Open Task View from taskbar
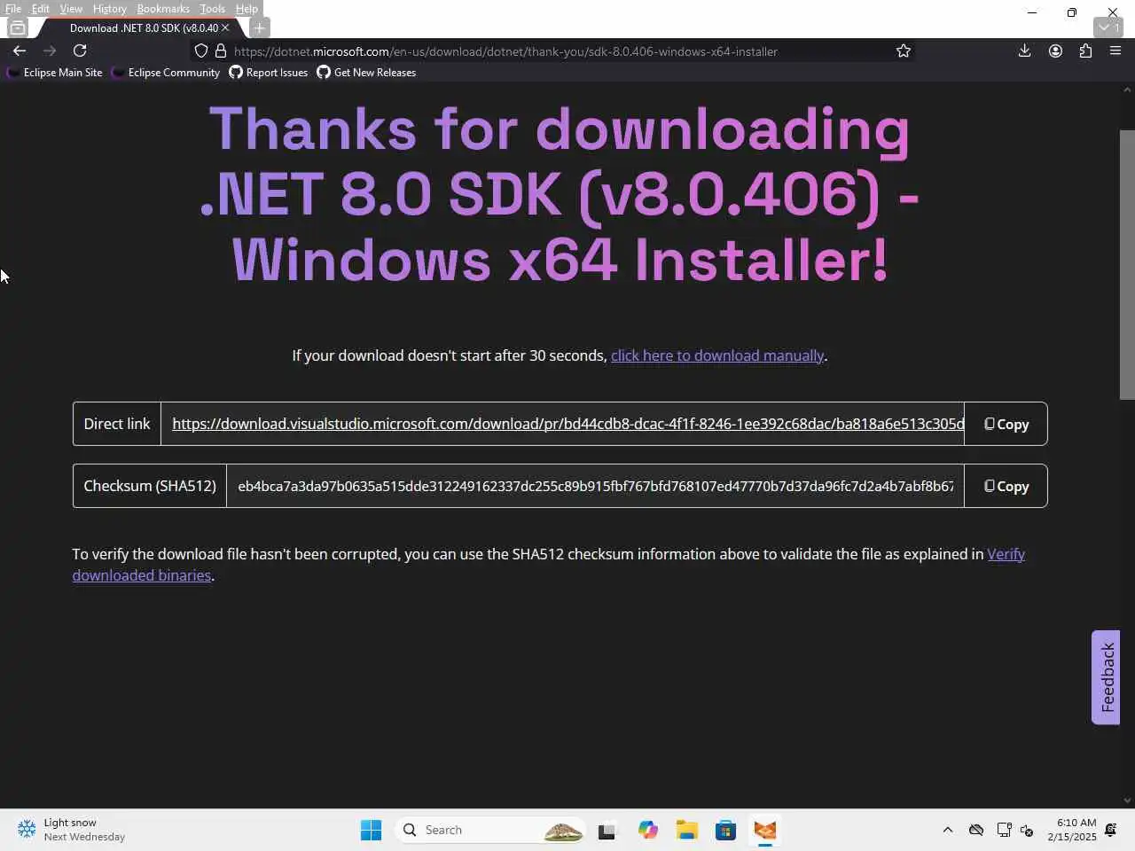 coord(607,830)
